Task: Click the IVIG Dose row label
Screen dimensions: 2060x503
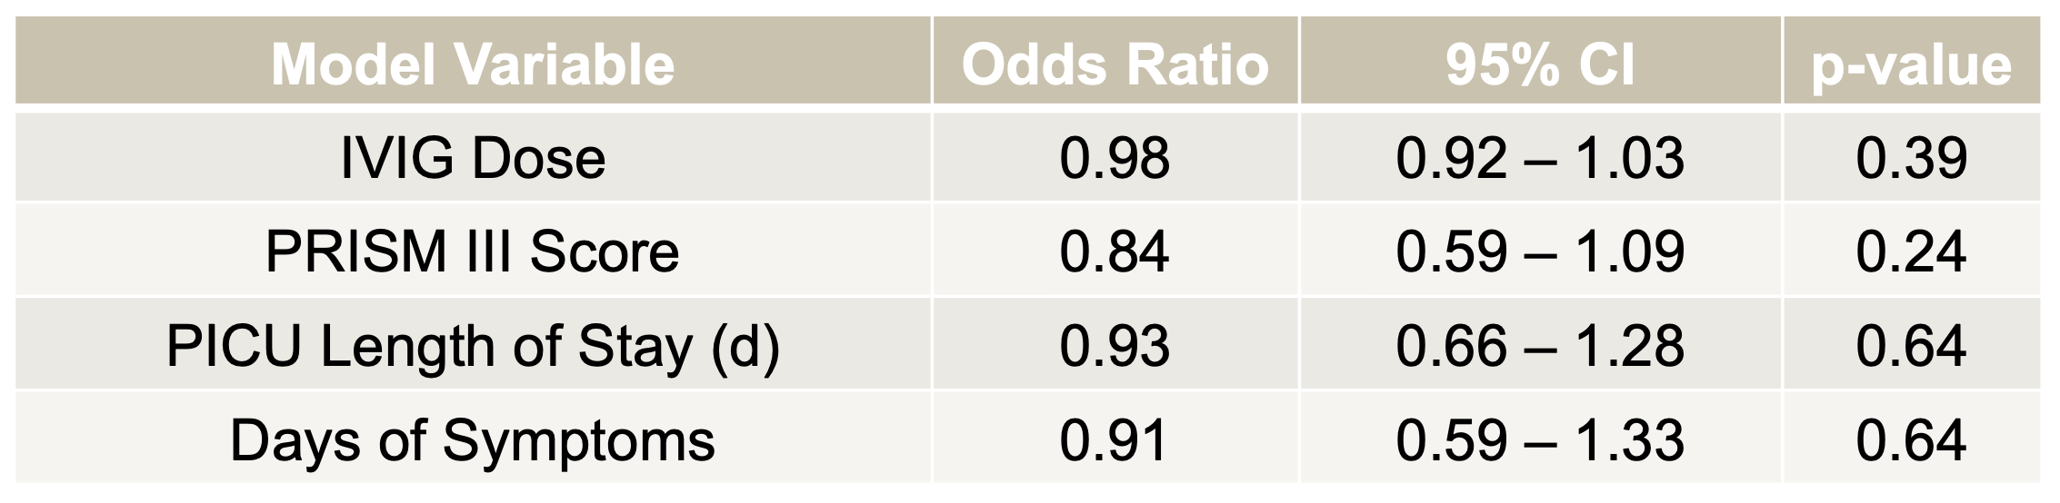Action: 473,157
